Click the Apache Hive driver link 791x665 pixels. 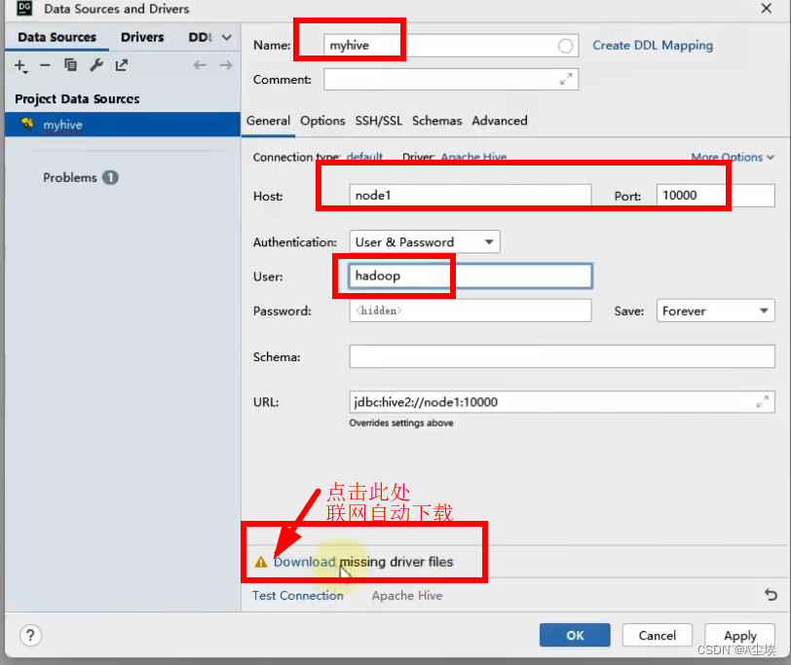coord(473,158)
